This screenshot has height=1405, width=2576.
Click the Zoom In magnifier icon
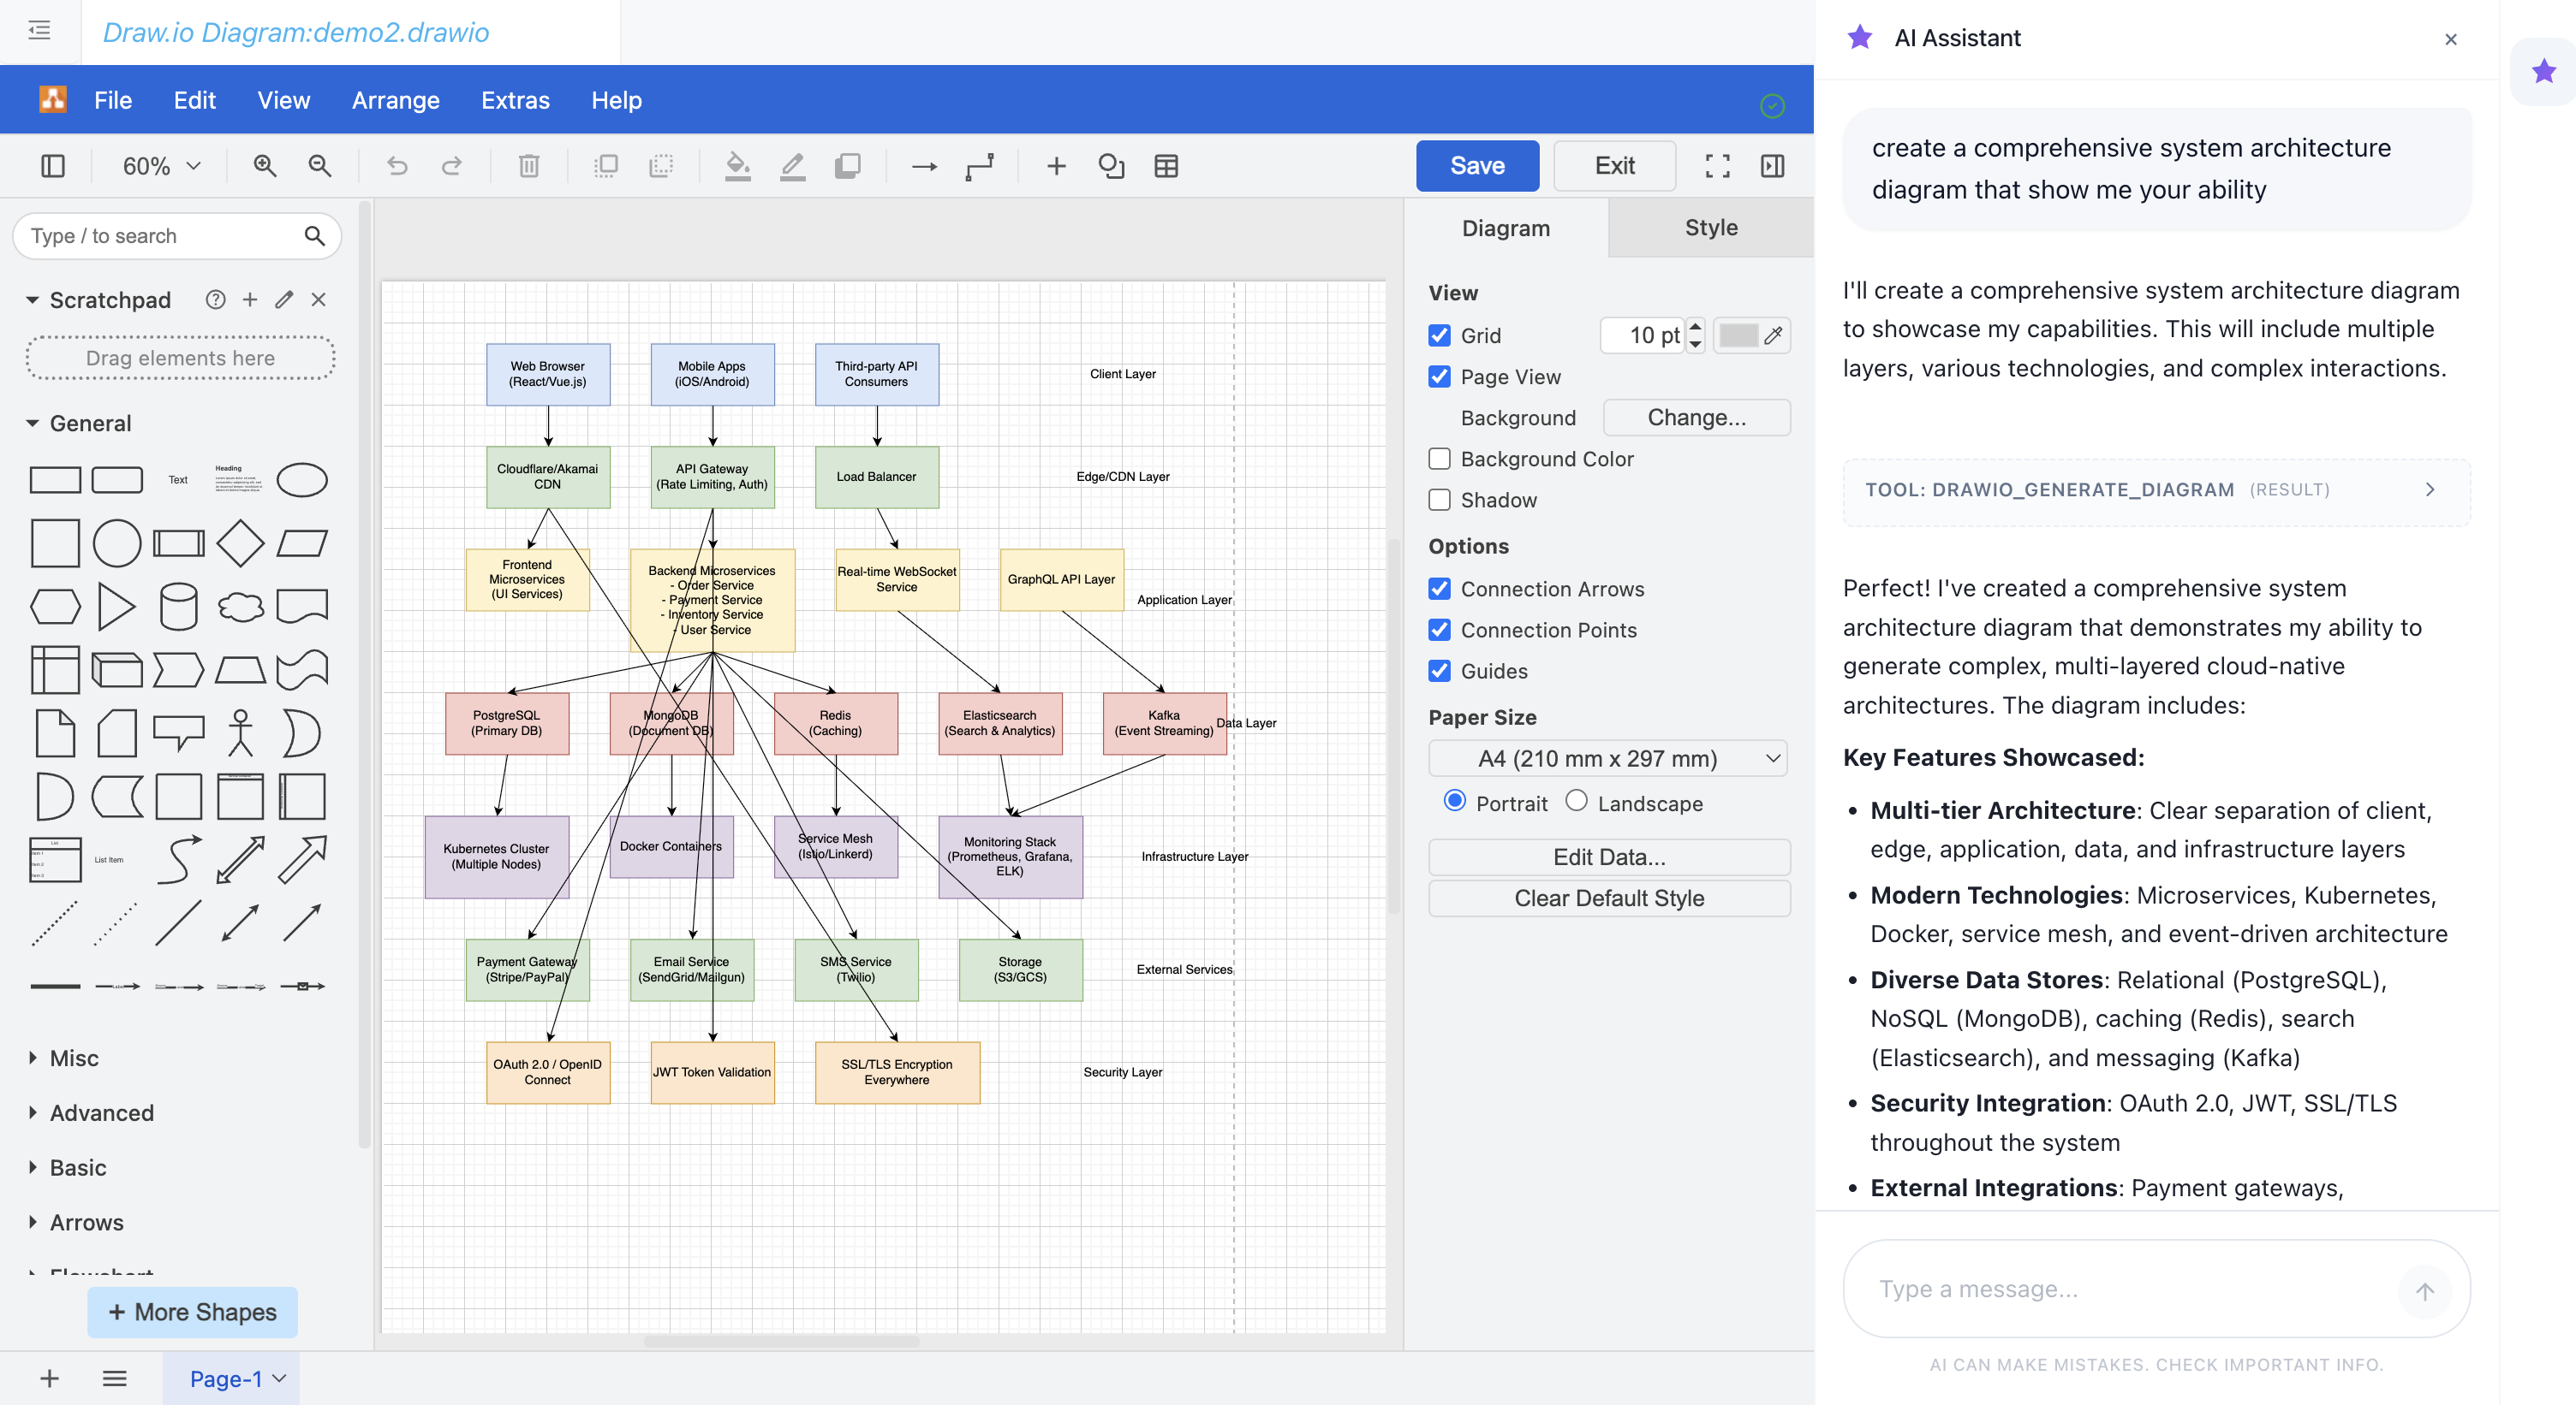(x=265, y=166)
